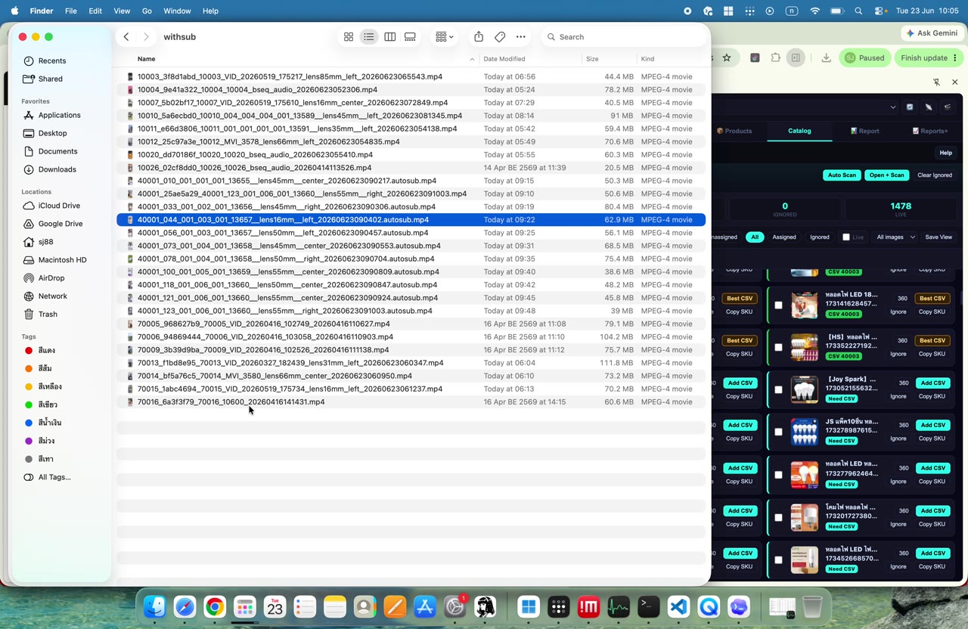Switch Finder to list view
Viewport: 968px width, 629px height.
pyautogui.click(x=368, y=37)
